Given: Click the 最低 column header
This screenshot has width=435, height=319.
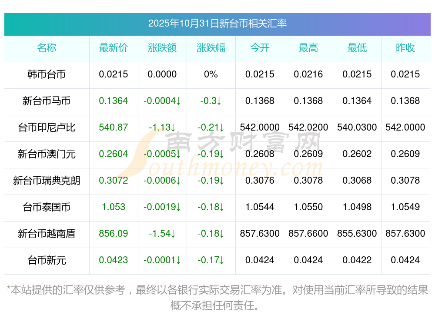Looking at the screenshot, I should pyautogui.click(x=357, y=48).
